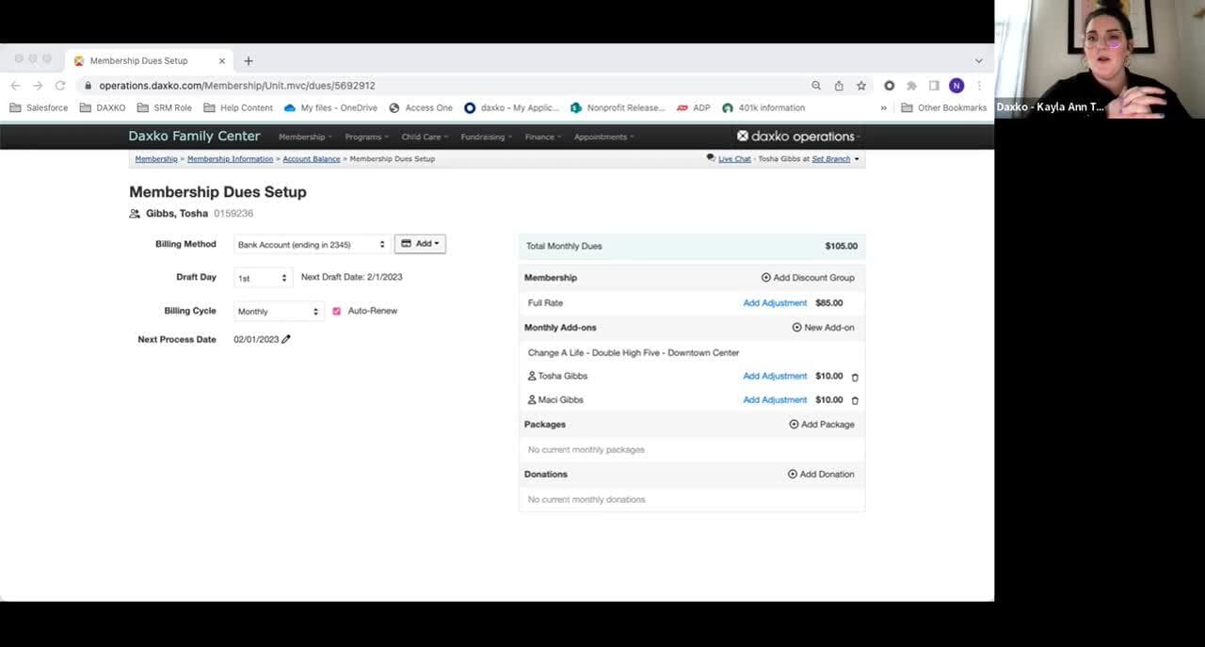Open the browser extensions puzzle icon
Viewport: 1205px width, 647px height.
coord(911,86)
